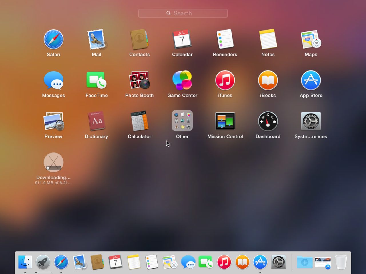Launch the Maps app in Launchpad
Screen dimensions: 366x274
311,39
